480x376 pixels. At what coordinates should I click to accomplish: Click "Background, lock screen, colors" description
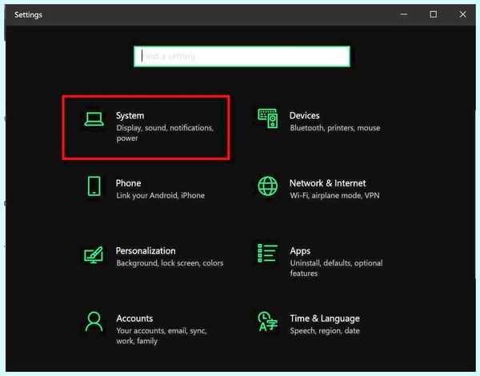(170, 263)
